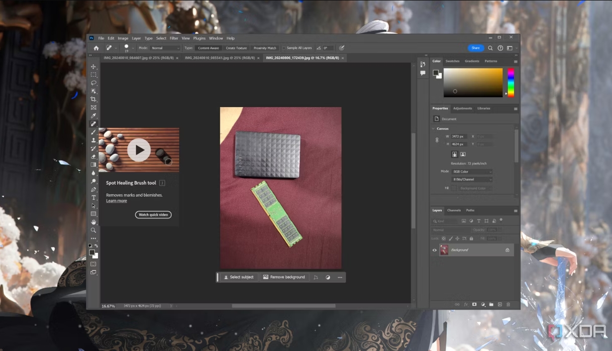Select the Brush tool
The image size is (612, 351).
click(x=93, y=132)
